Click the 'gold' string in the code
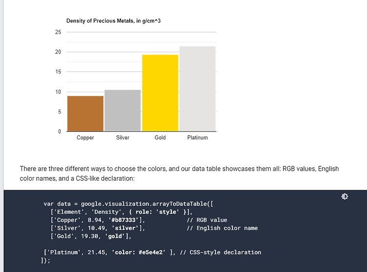The height and width of the screenshot is (272, 367). tap(115, 236)
